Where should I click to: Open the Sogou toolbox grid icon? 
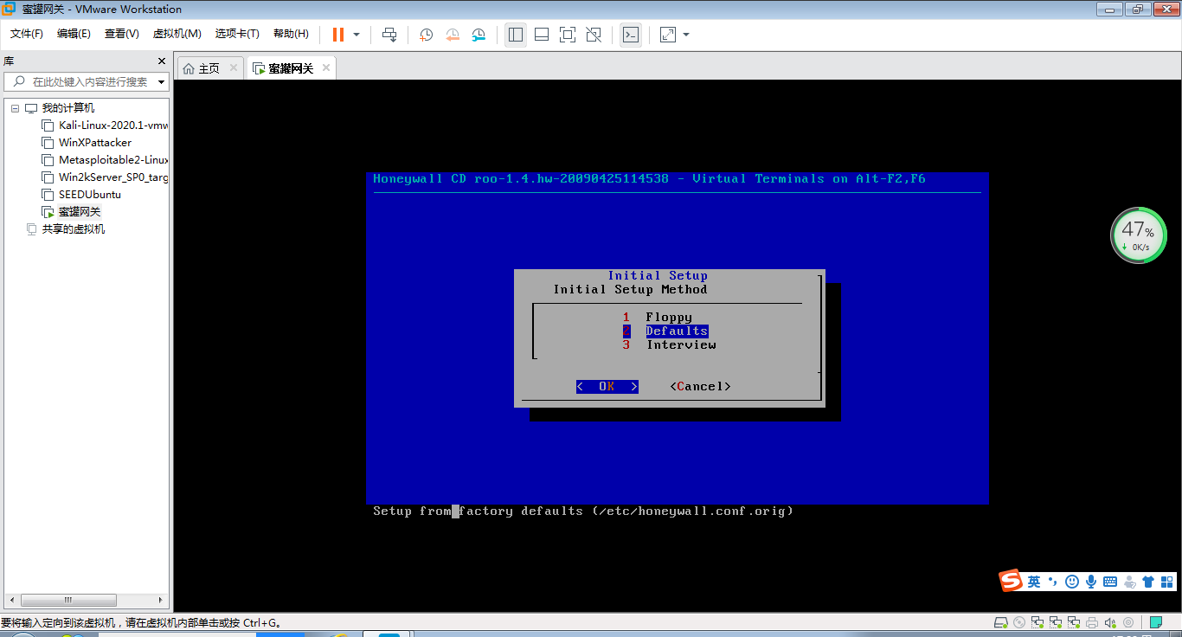[1166, 582]
